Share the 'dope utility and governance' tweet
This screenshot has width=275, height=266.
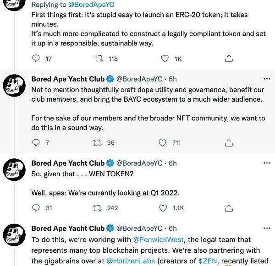click(229, 143)
